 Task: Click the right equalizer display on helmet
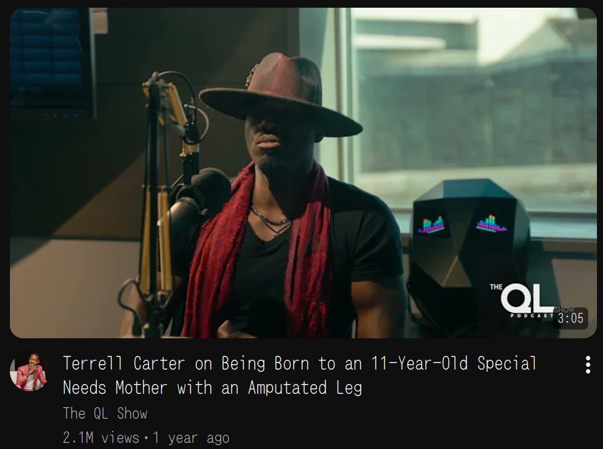click(x=491, y=224)
